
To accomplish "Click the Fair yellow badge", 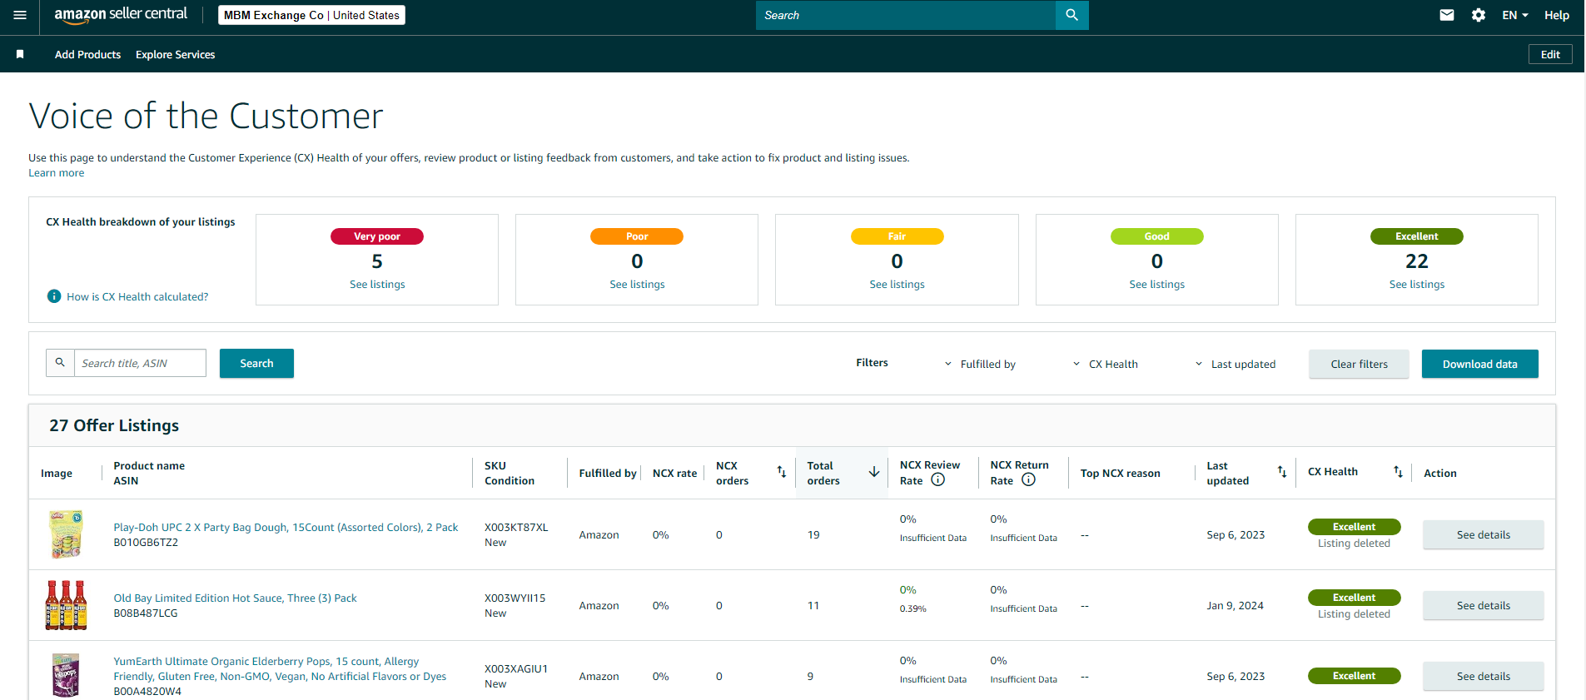I will 897,236.
